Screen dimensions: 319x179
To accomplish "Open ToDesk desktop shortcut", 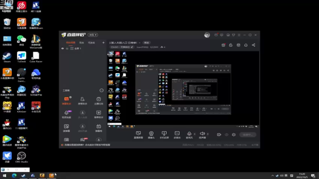I will click(x=22, y=57).
